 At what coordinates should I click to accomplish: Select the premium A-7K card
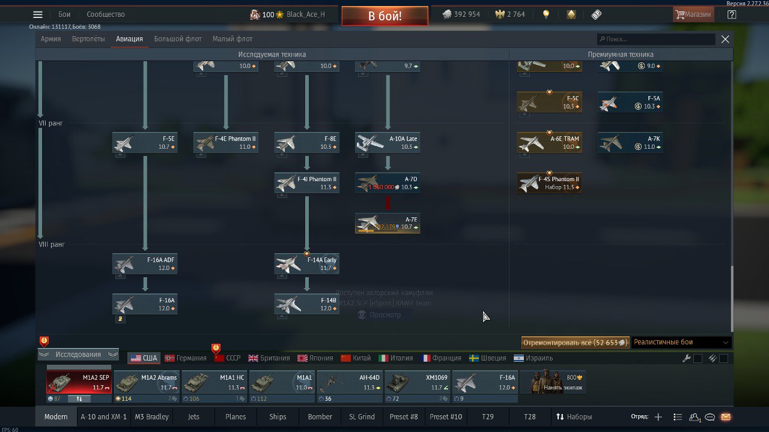(630, 143)
